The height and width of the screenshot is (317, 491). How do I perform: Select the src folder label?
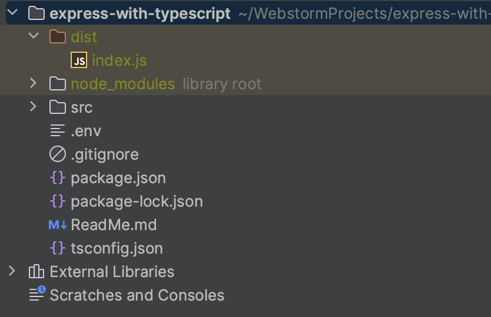click(x=81, y=107)
